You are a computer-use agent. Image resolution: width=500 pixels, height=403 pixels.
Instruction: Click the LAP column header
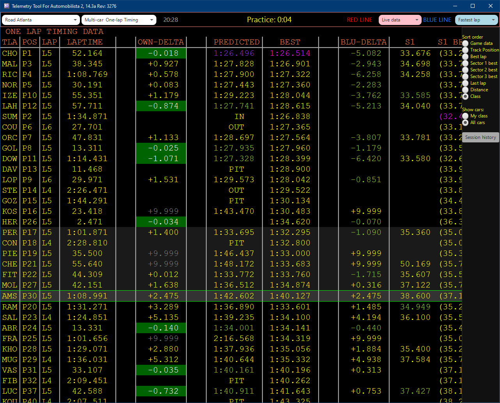pyautogui.click(x=50, y=42)
